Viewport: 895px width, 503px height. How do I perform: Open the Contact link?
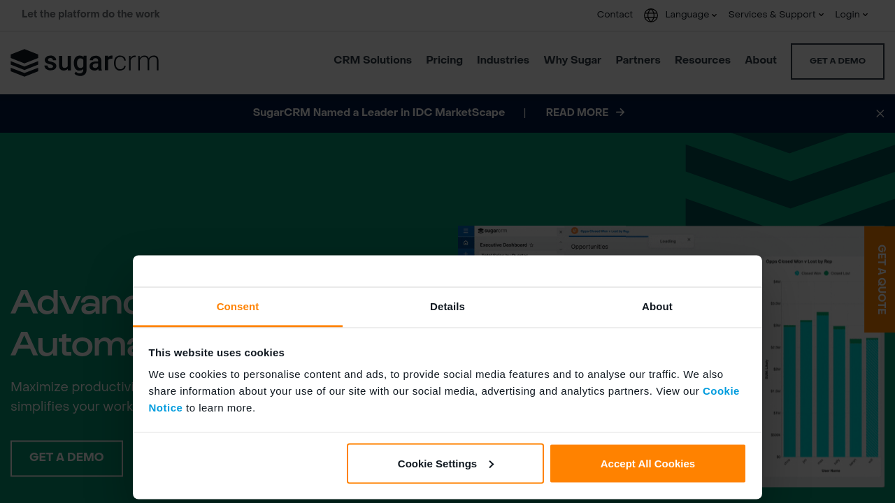[615, 15]
